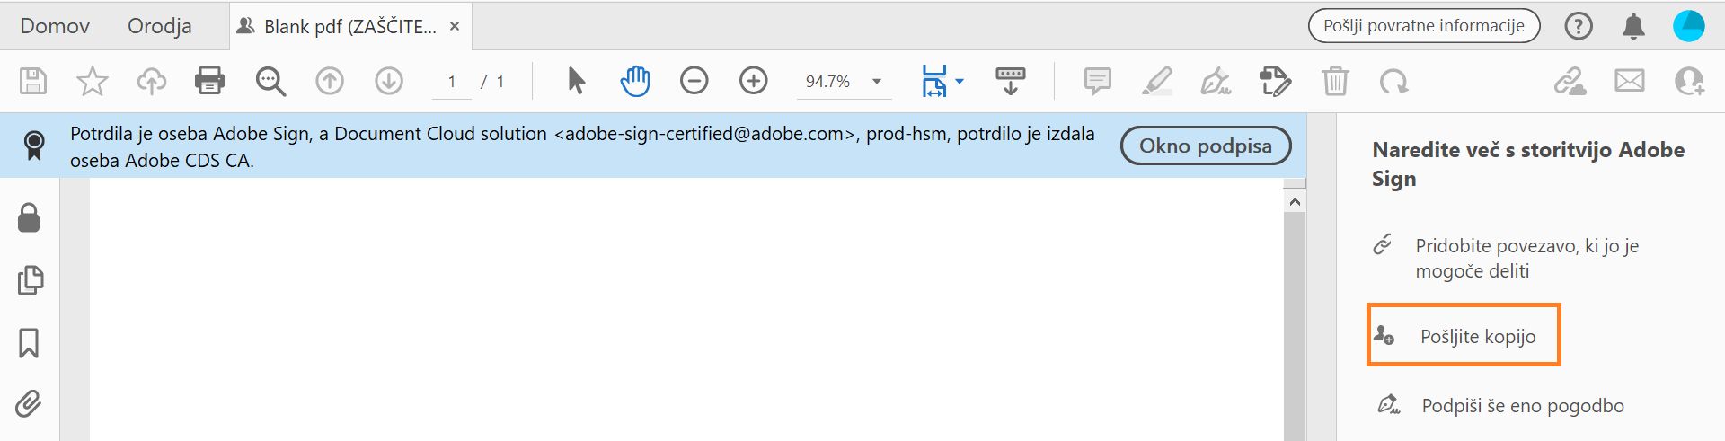Add a sticky note comment

(1097, 82)
